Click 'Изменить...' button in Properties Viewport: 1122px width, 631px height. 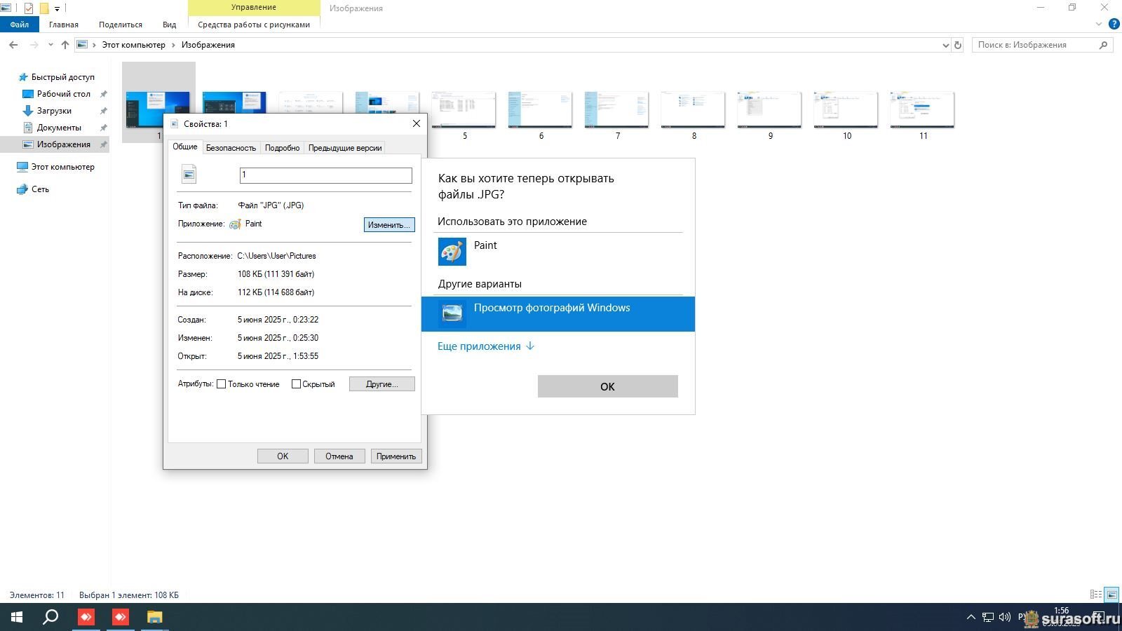point(389,225)
